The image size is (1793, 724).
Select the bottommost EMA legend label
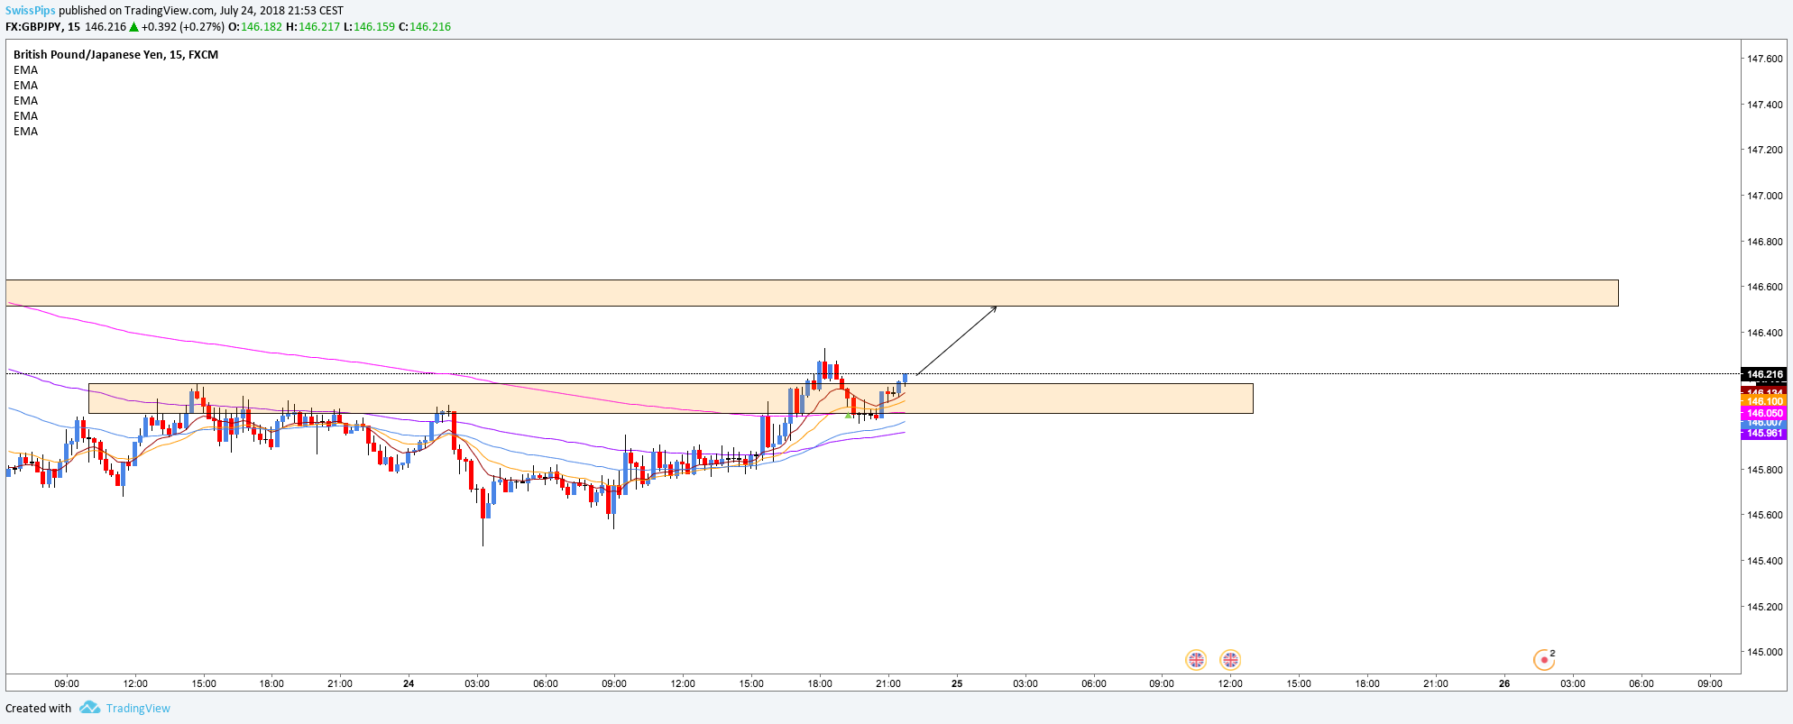click(x=25, y=132)
